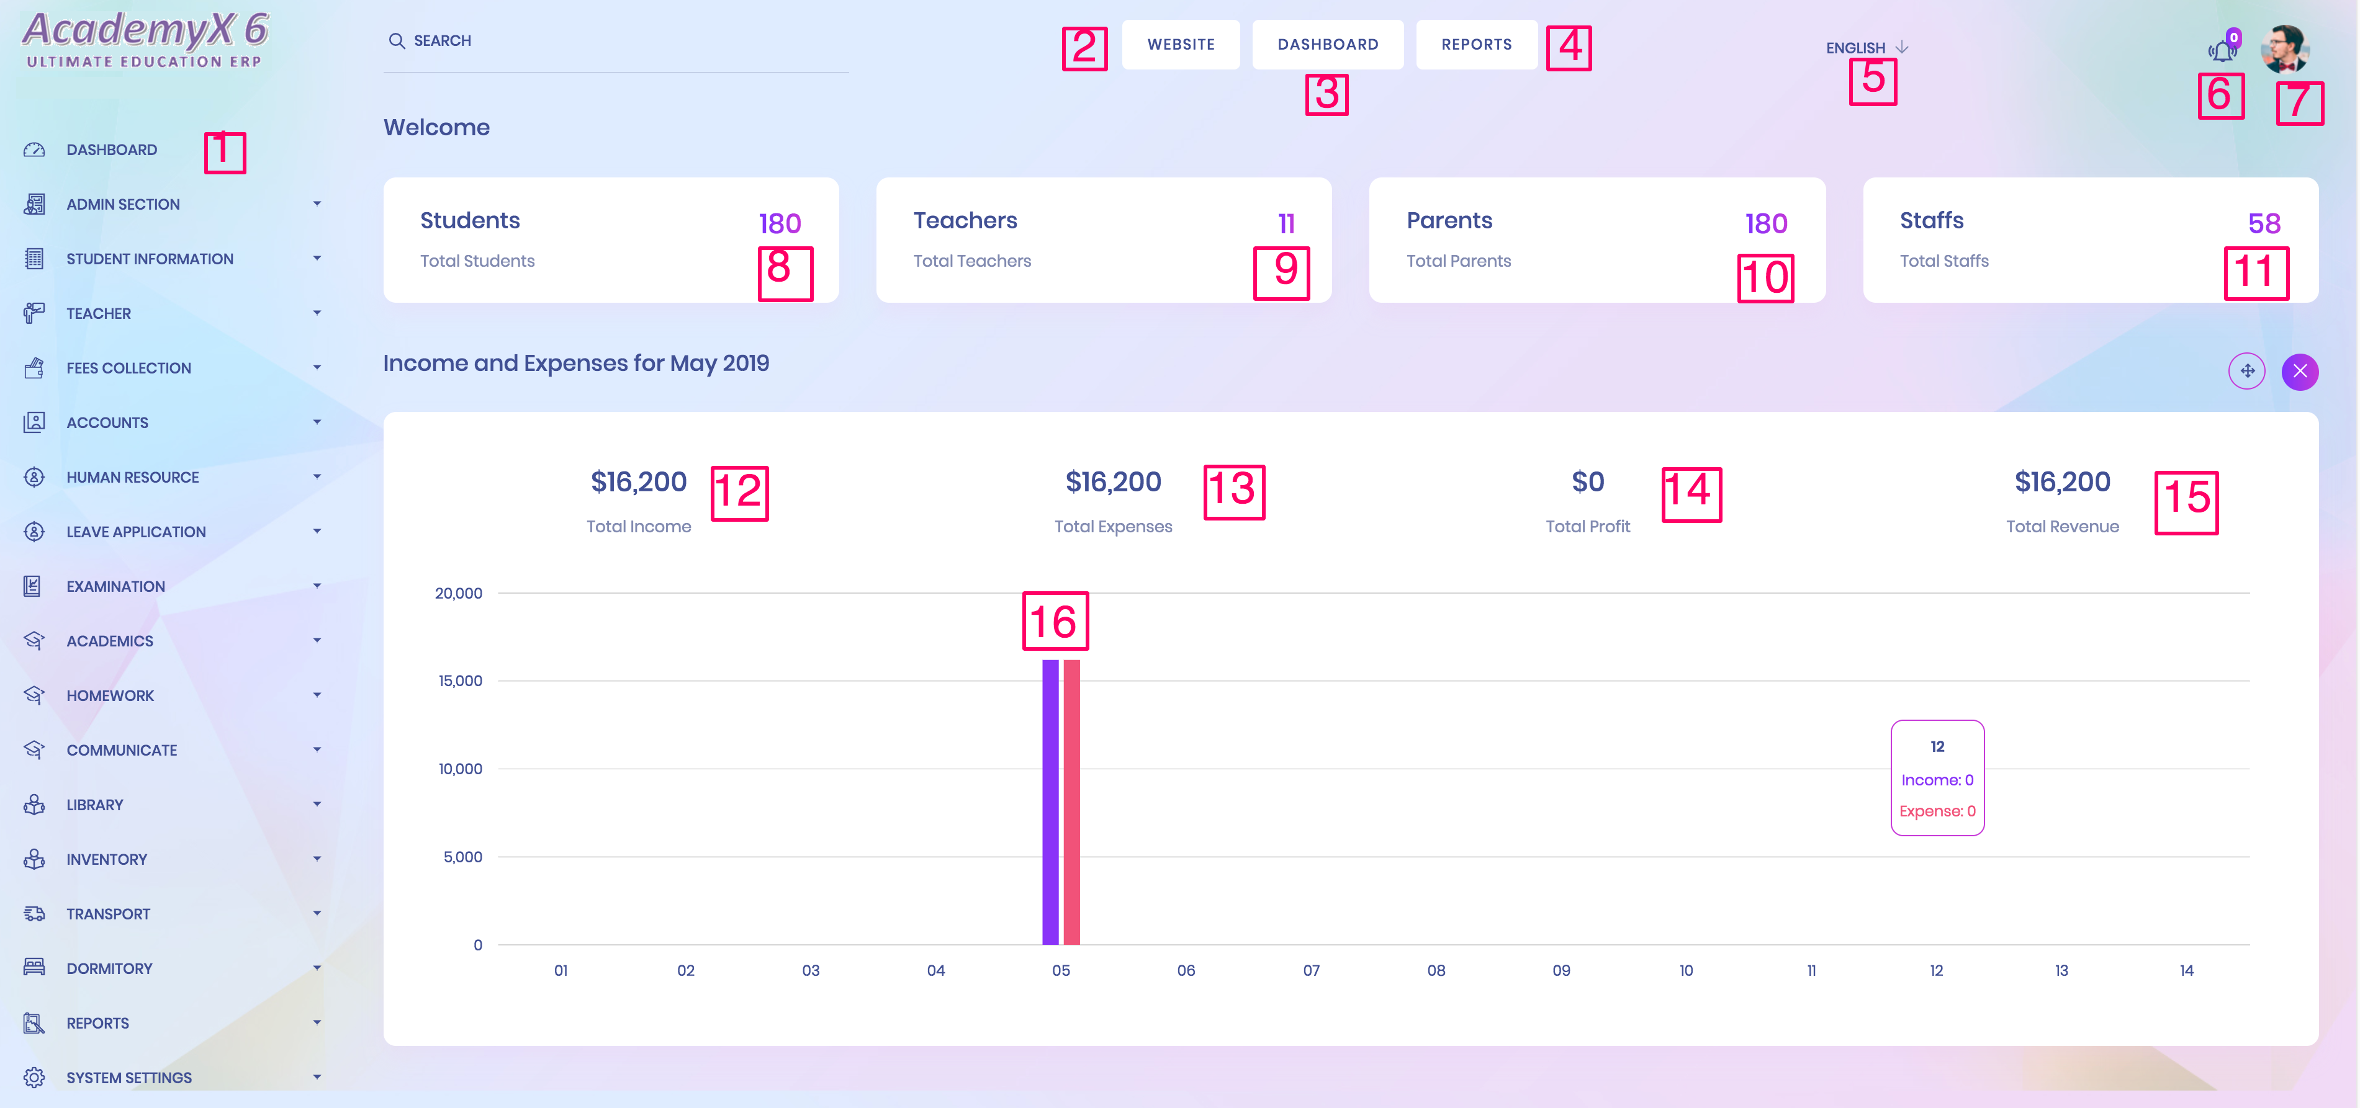Click the System Settings gear icon
The height and width of the screenshot is (1108, 2360).
pos(34,1078)
